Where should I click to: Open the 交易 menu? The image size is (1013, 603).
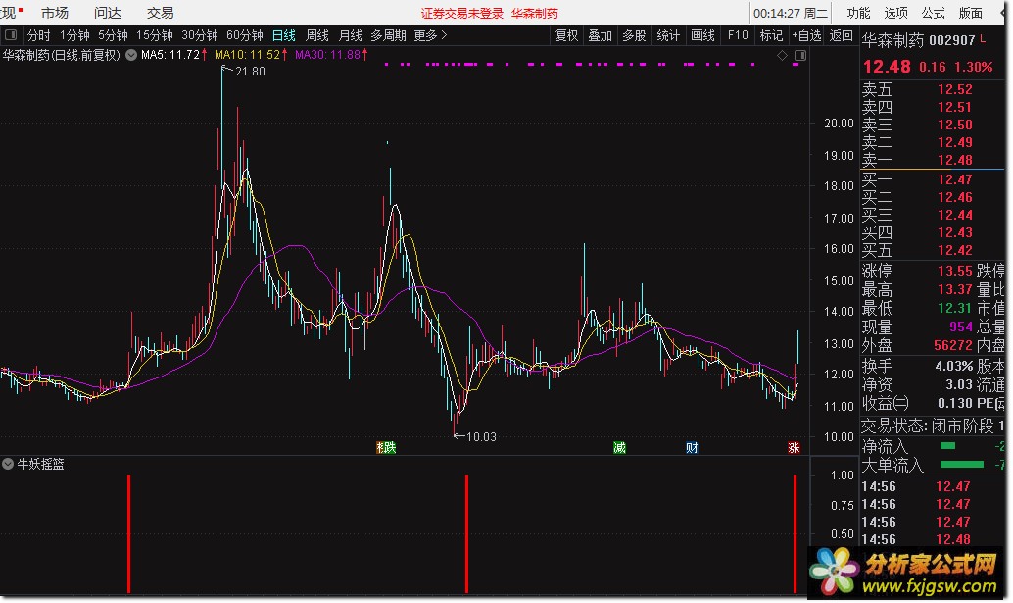point(161,13)
